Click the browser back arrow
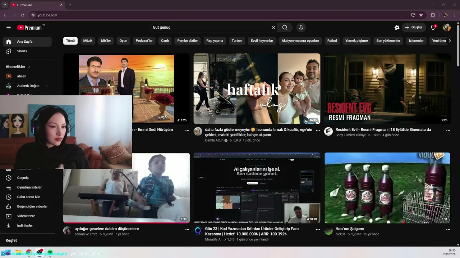This screenshot has height=258, width=460. click(x=5, y=15)
